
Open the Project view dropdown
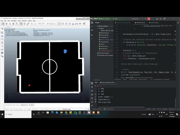tap(98, 22)
